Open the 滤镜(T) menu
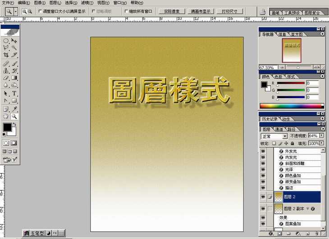329x239 pixels. (x=87, y=3)
